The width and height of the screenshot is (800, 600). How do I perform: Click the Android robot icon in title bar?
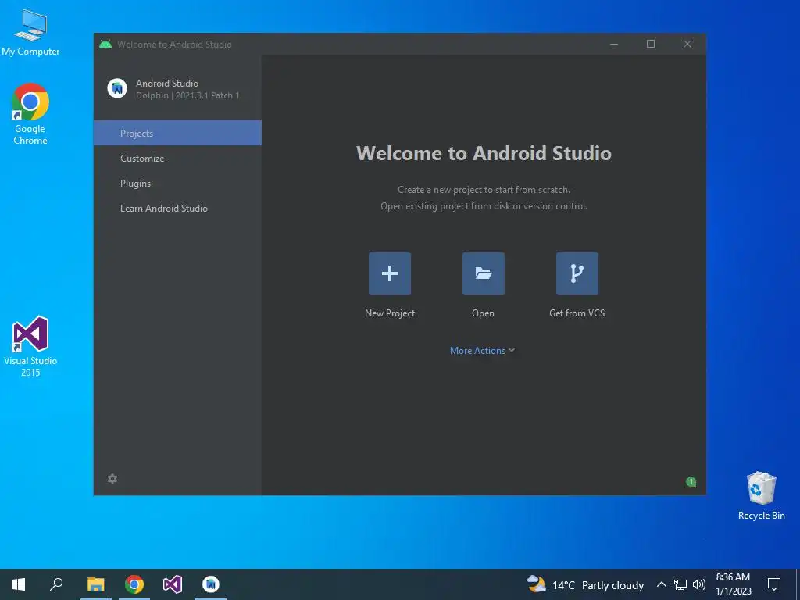point(105,44)
